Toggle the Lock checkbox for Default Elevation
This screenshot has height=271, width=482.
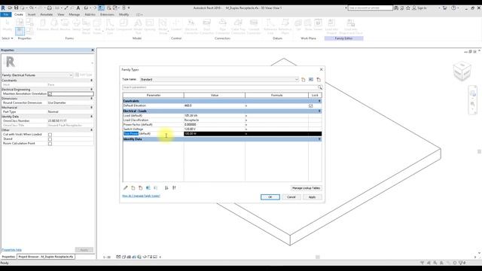(311, 105)
